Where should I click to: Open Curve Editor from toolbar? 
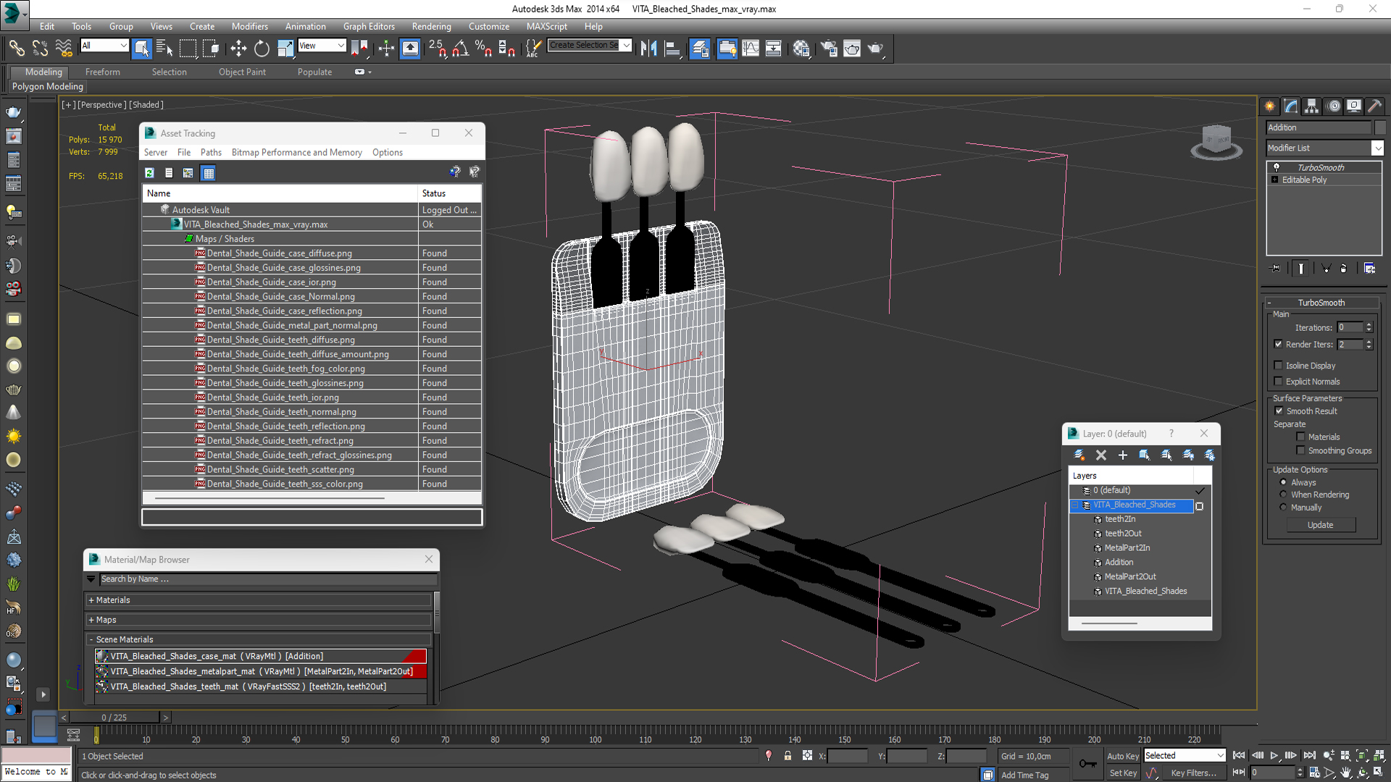coord(751,49)
